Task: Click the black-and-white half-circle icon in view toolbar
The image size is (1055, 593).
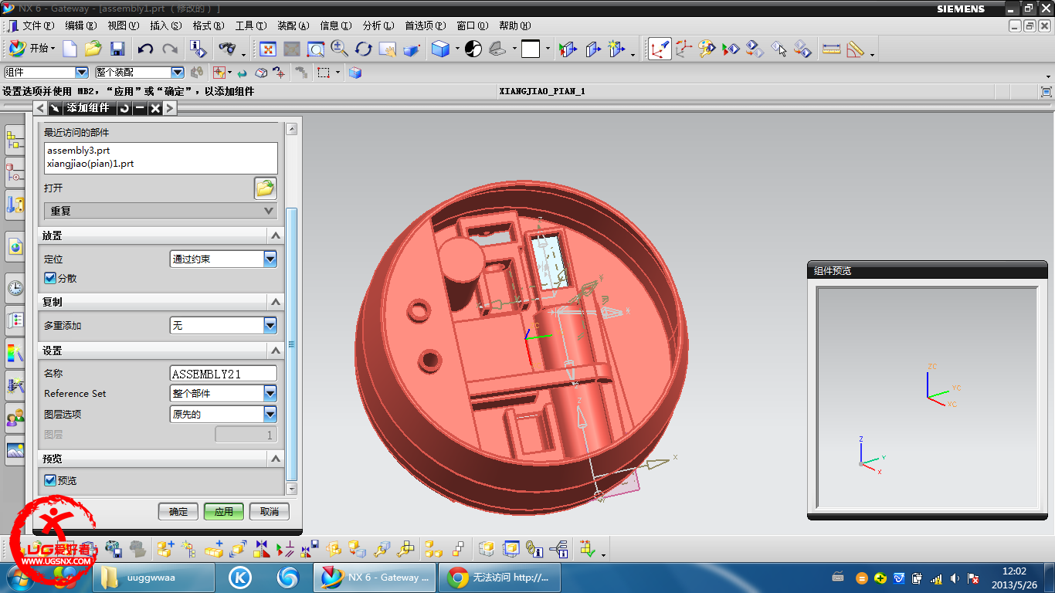Action: pos(473,49)
